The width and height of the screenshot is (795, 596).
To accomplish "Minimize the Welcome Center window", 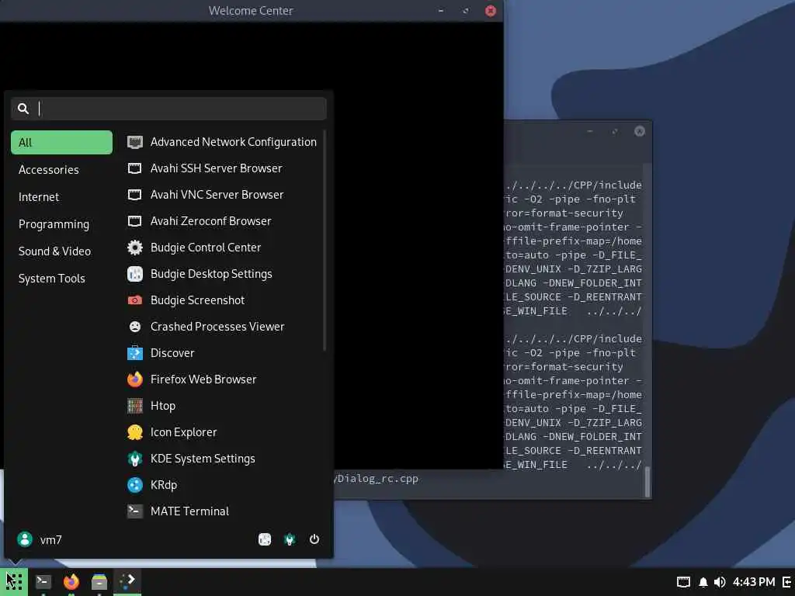I will pyautogui.click(x=441, y=11).
